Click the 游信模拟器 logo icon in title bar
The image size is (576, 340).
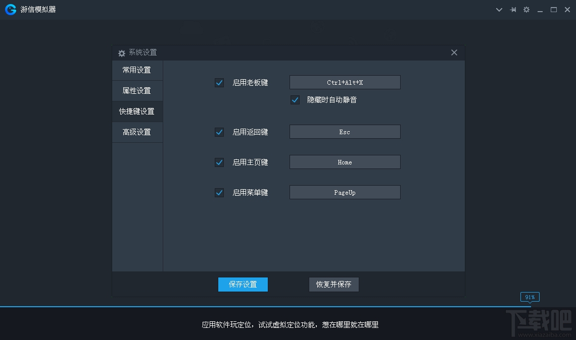pyautogui.click(x=10, y=9)
